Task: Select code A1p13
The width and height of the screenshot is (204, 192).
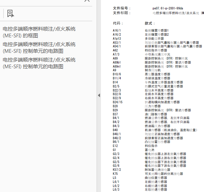Action: pyautogui.click(x=117, y=39)
